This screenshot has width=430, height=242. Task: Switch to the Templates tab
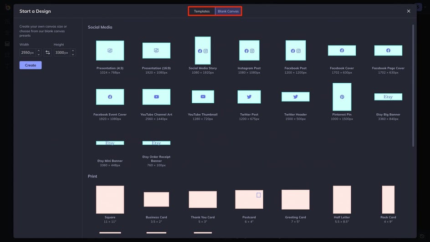pos(201,11)
